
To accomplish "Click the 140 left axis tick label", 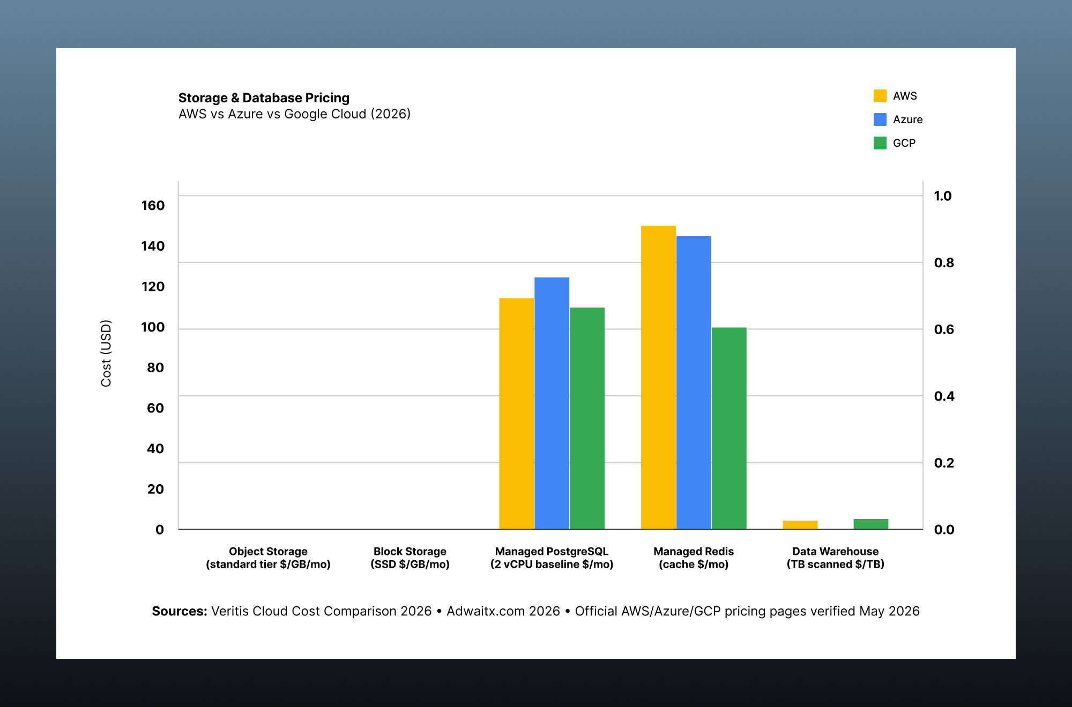I will 153,246.
